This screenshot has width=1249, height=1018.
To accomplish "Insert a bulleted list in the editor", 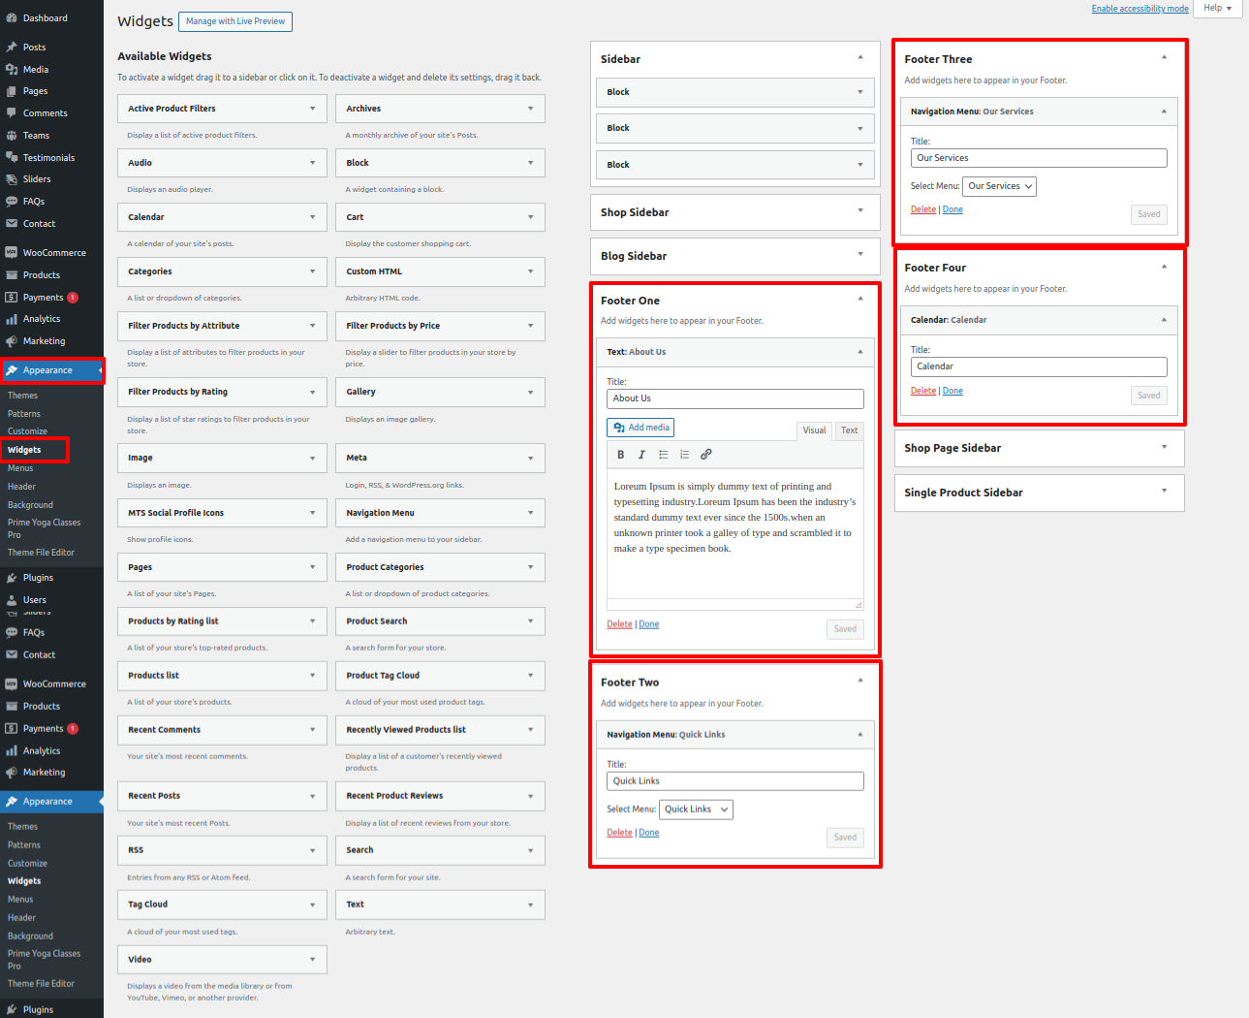I will 664,455.
